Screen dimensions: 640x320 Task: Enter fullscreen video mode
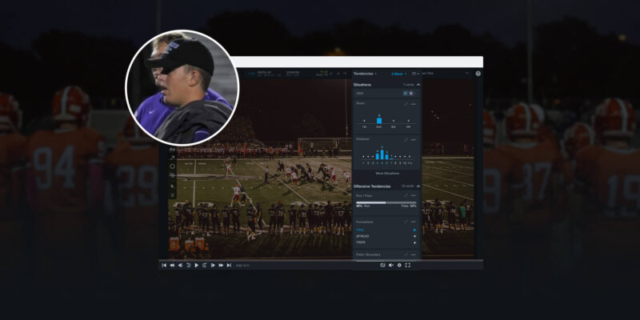pyautogui.click(x=408, y=265)
